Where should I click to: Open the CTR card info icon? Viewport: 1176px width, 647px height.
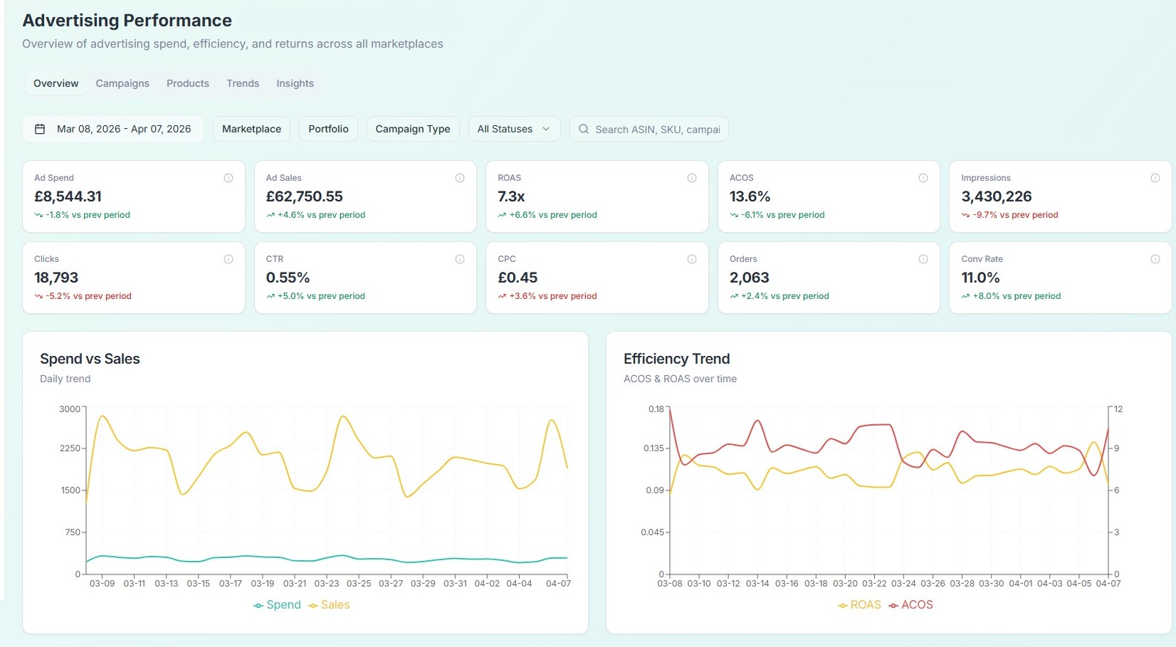(x=460, y=259)
